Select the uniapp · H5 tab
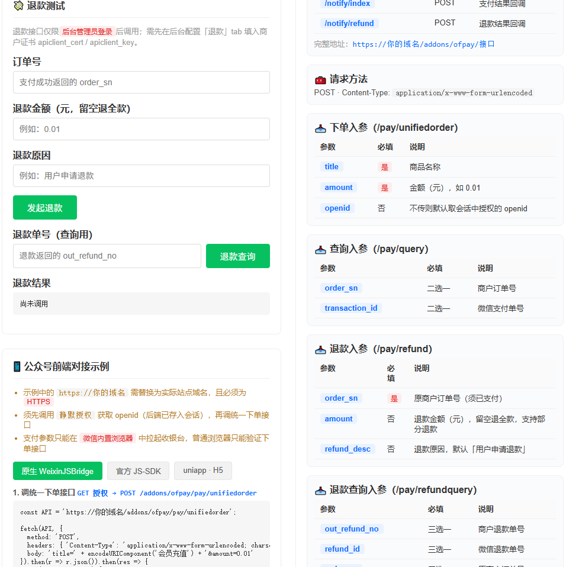 203,471
